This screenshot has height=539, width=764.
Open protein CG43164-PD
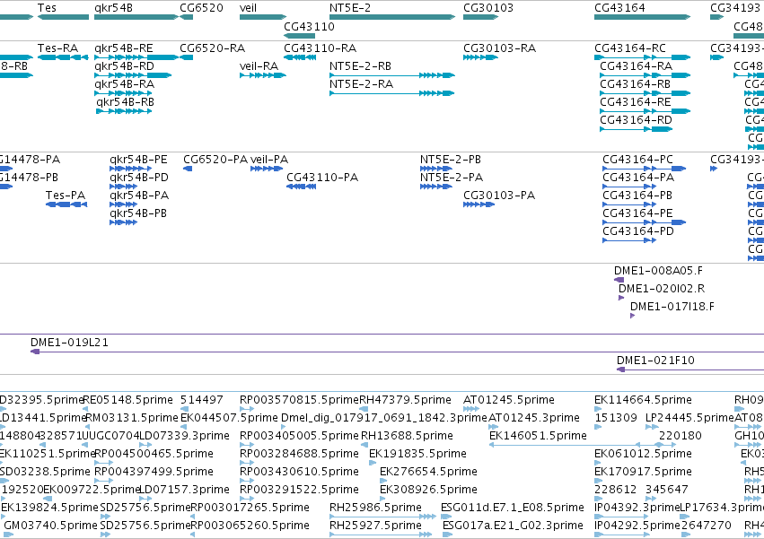tap(629, 240)
